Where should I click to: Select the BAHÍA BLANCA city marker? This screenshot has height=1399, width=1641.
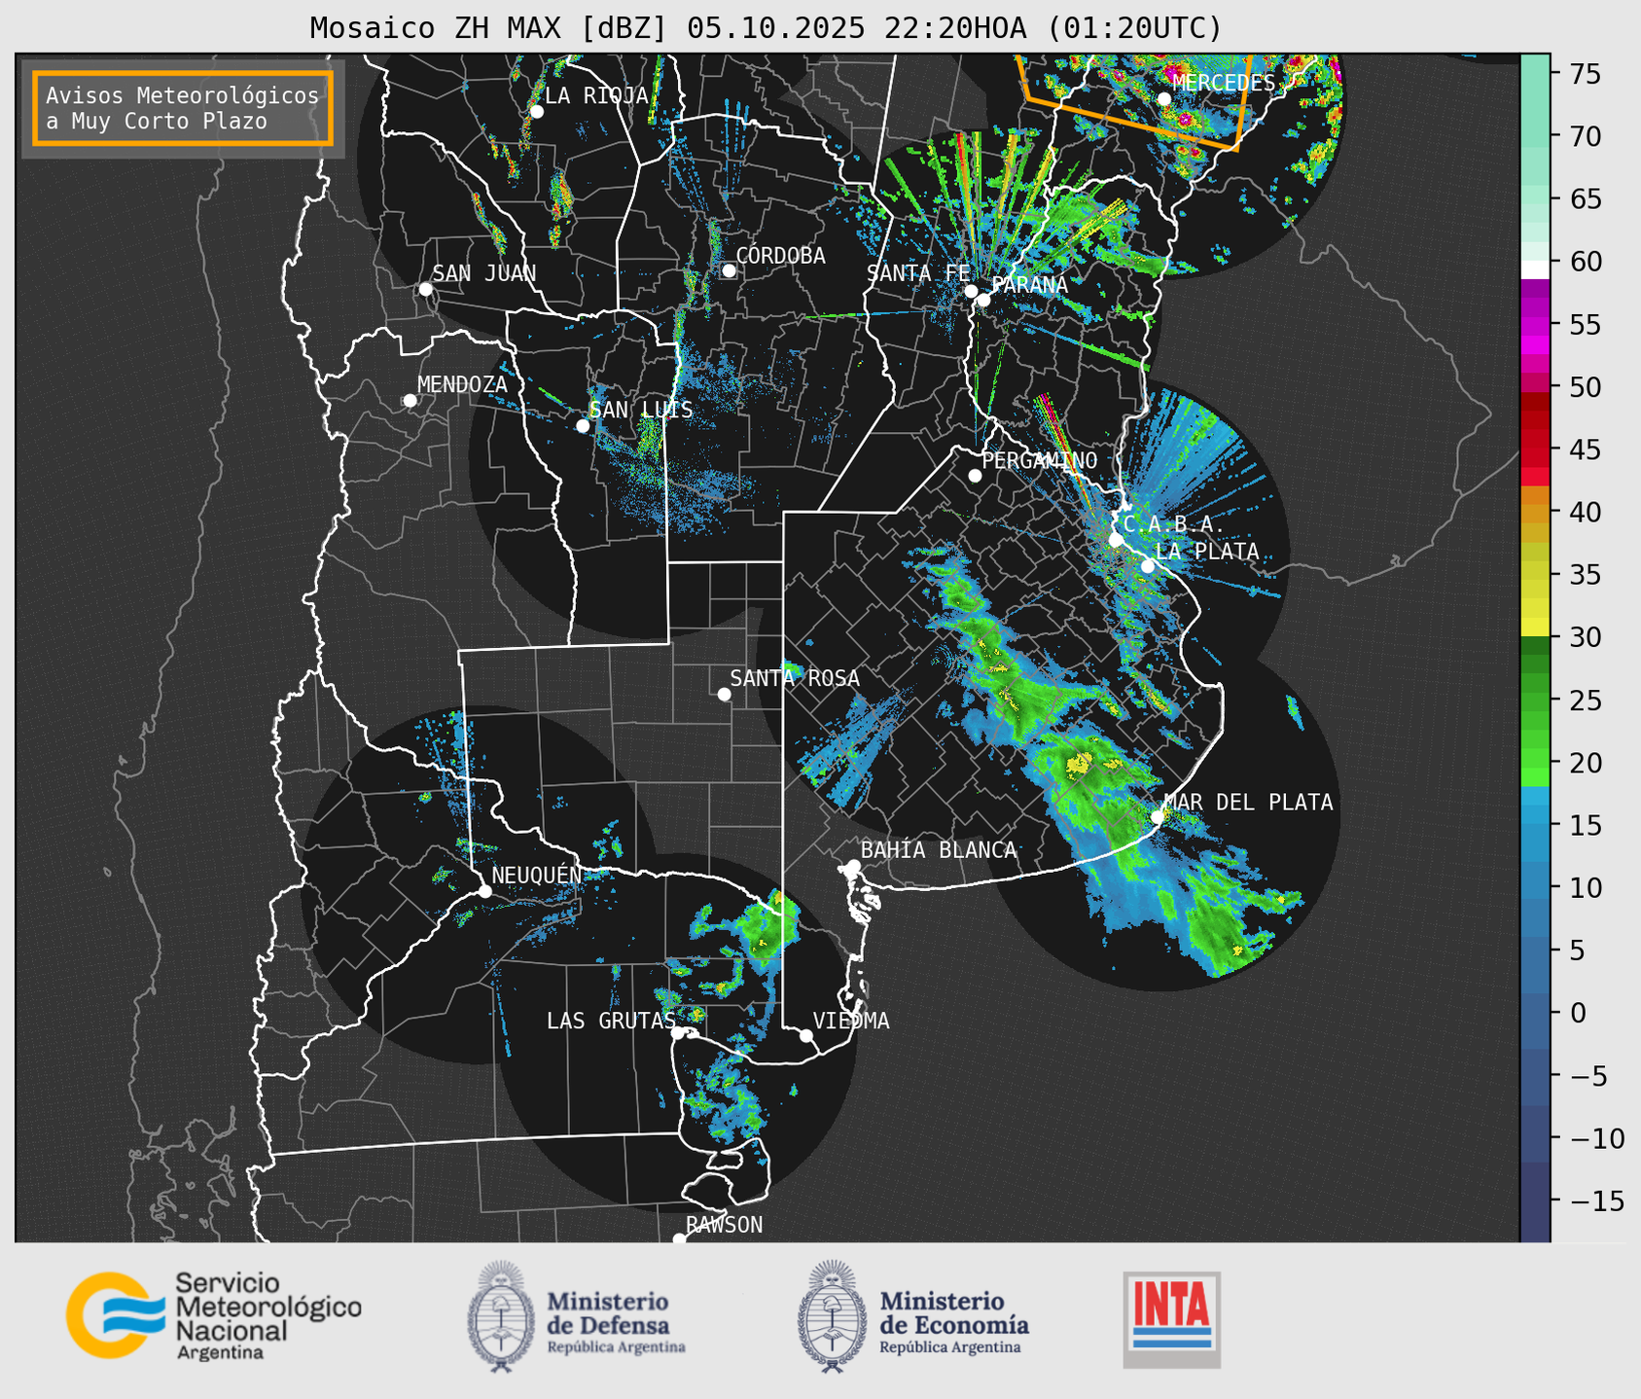tap(853, 866)
